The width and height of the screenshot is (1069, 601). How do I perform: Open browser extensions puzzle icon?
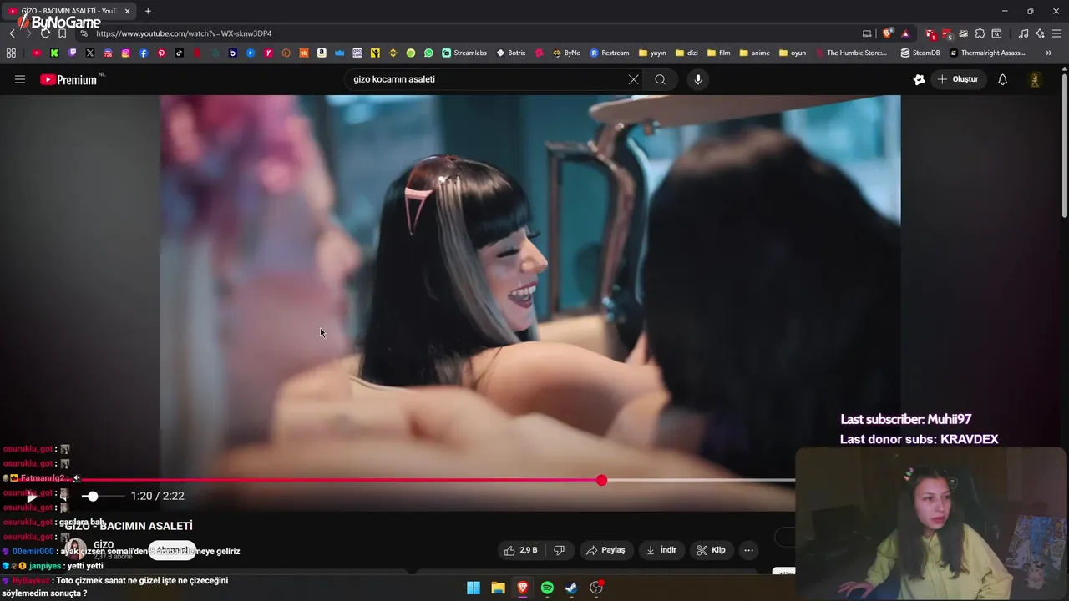click(x=980, y=33)
